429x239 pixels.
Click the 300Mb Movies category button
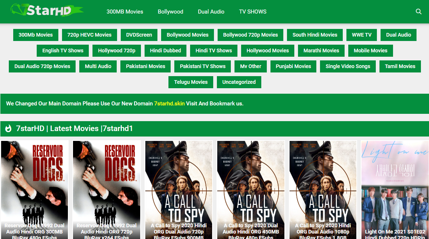click(36, 35)
